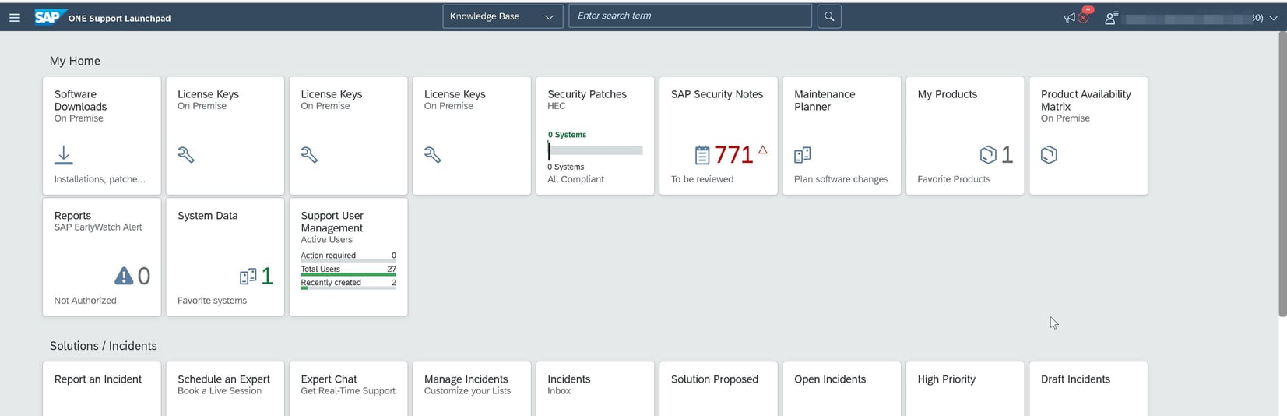1287x416 pixels.
Task: Click the search magnifier button
Action: [x=829, y=16]
